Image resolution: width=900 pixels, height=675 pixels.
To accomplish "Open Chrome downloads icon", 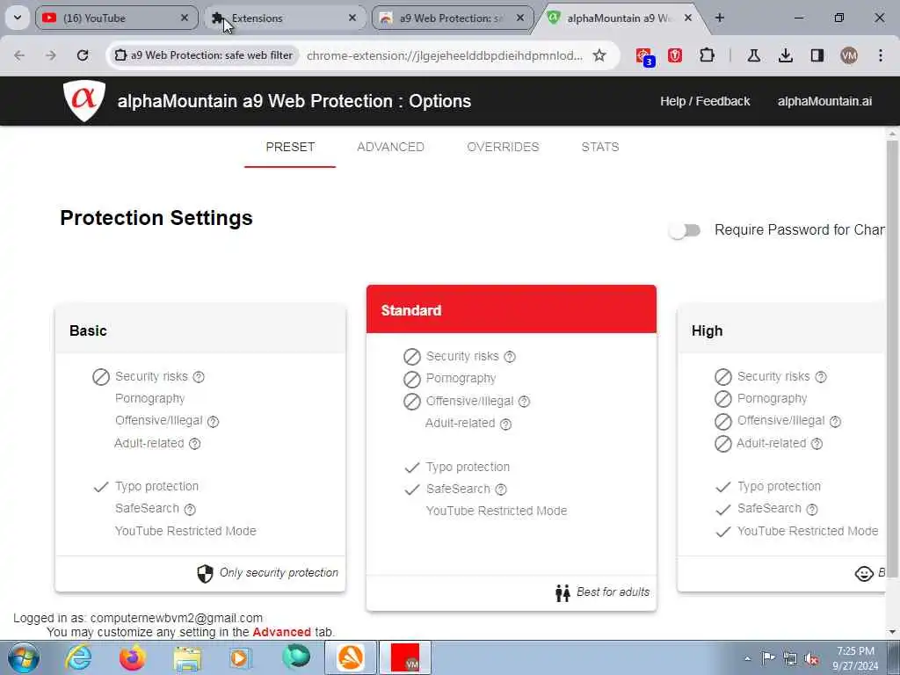I will [x=786, y=55].
